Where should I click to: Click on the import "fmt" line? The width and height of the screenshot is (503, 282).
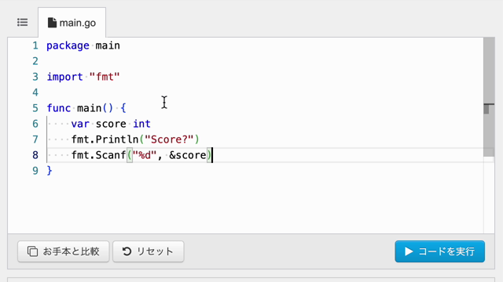(x=83, y=77)
